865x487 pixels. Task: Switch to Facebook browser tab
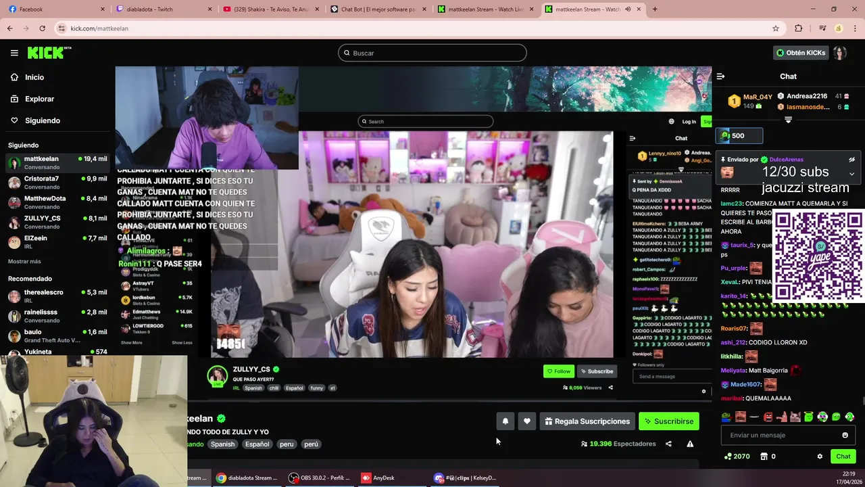[x=57, y=9]
